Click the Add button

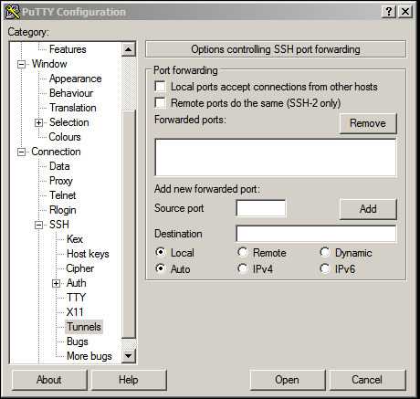coord(368,209)
